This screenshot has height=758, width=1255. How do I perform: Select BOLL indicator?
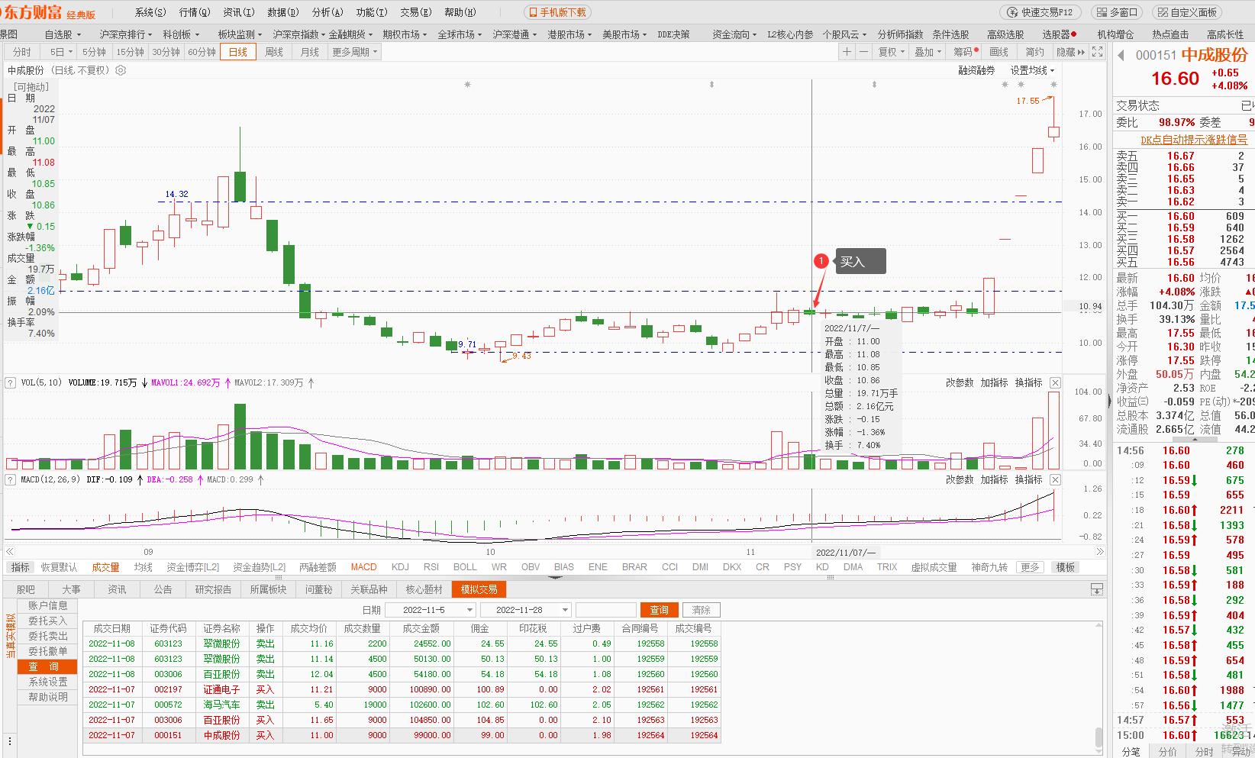pos(465,567)
